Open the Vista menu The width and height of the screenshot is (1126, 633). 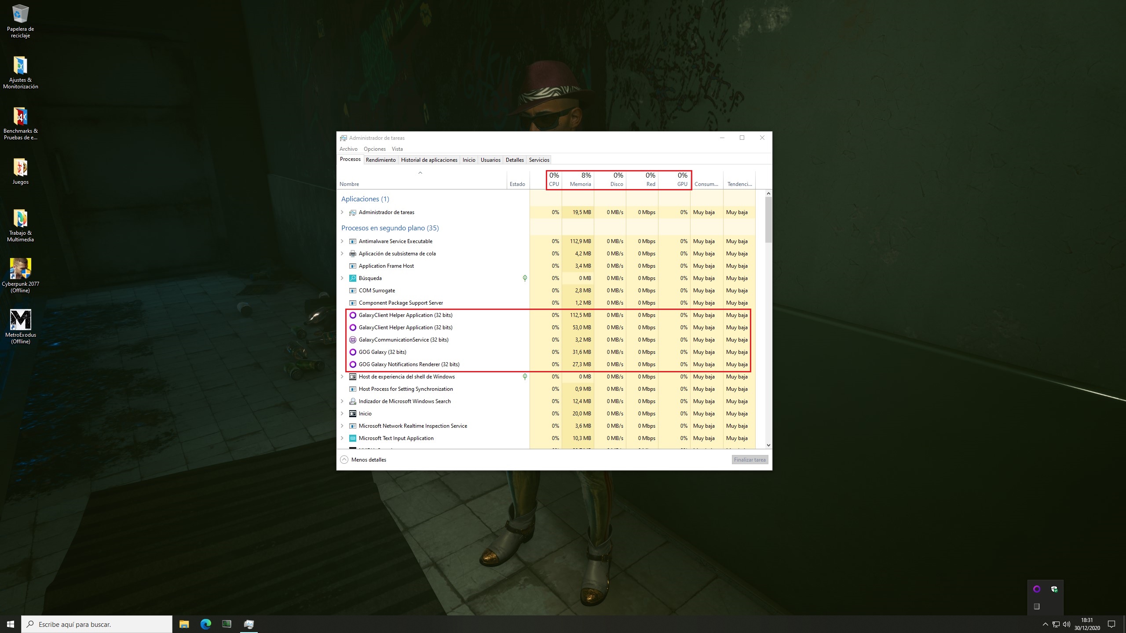click(x=397, y=149)
